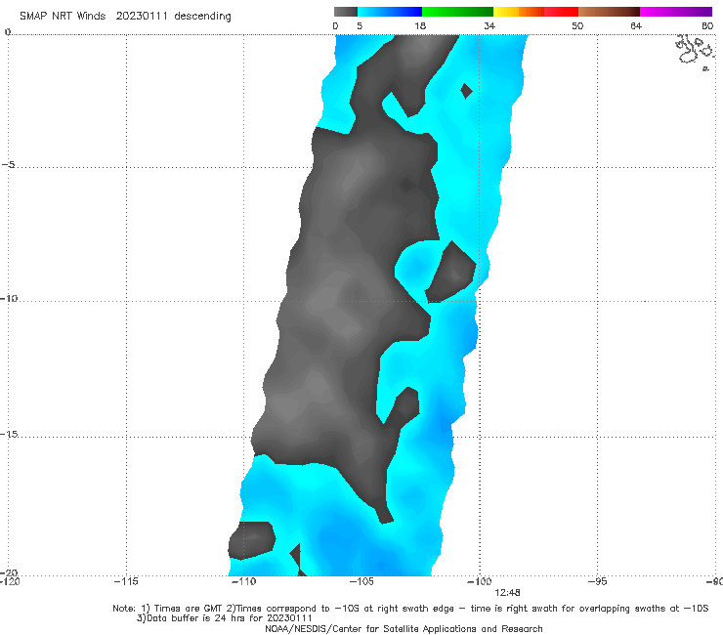Click the NOAA/NESDIS credit line
Screen dimensions: 723x635
404,628
